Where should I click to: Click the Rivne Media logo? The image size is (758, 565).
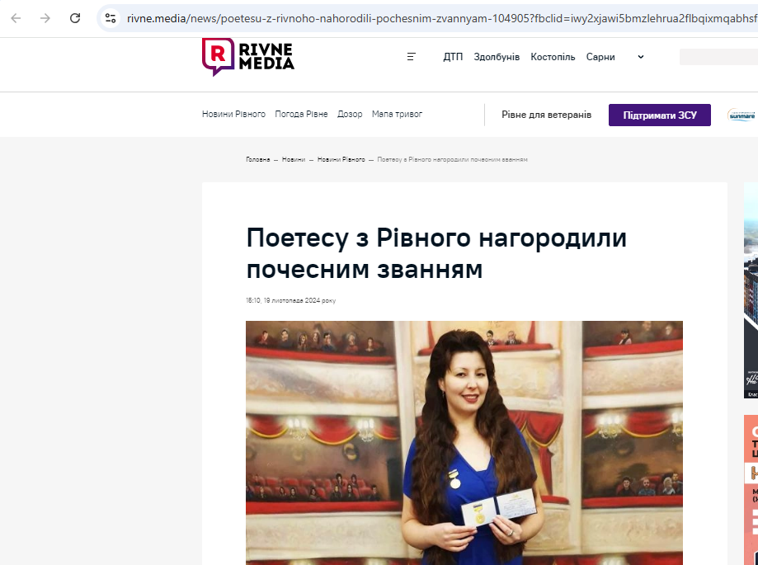pos(247,57)
